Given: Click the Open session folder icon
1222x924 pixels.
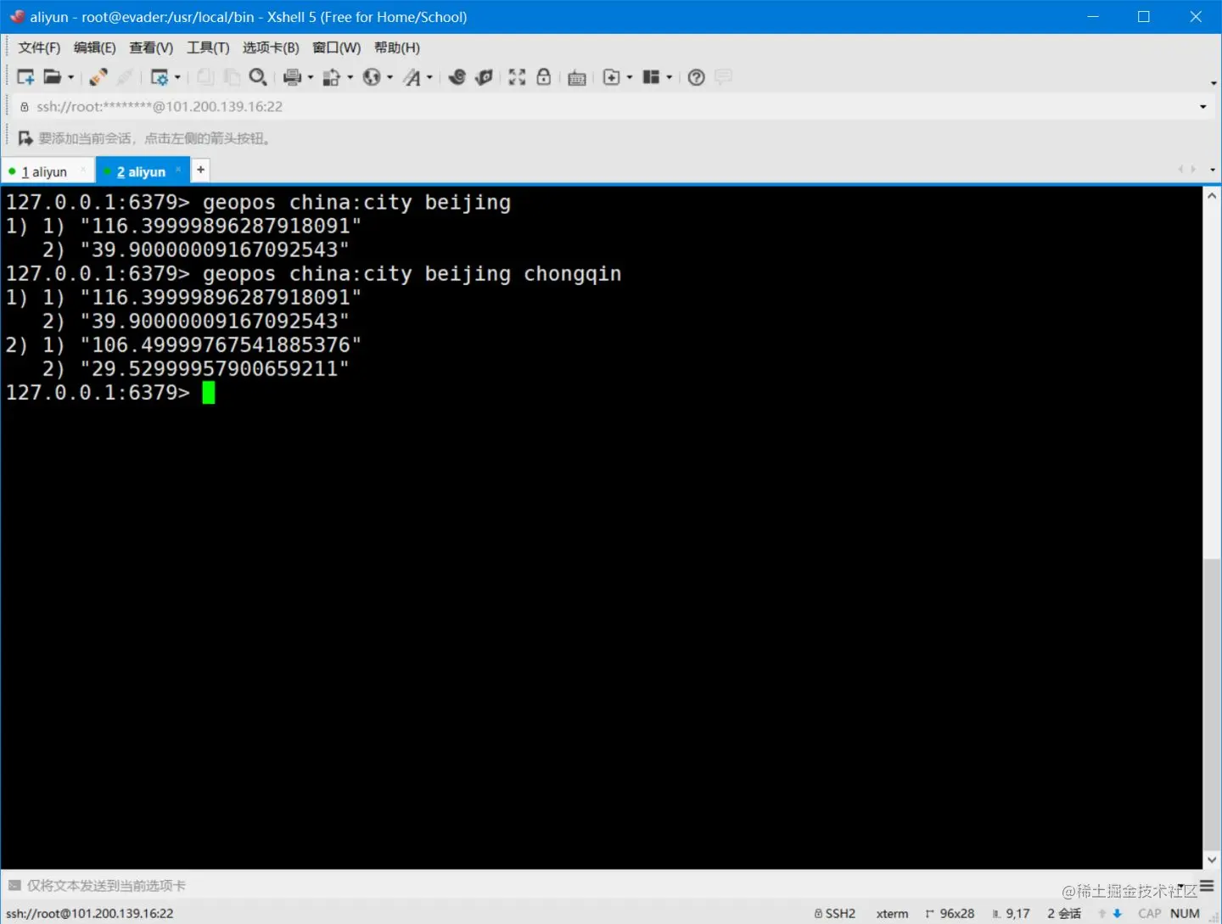Looking at the screenshot, I should click(x=53, y=77).
